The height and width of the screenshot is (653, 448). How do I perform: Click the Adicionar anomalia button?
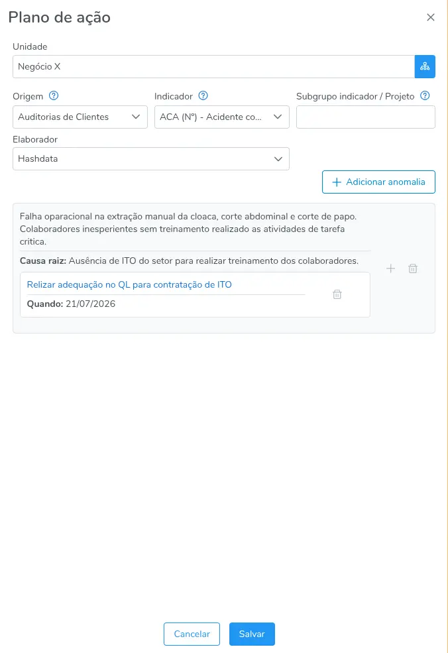(378, 182)
